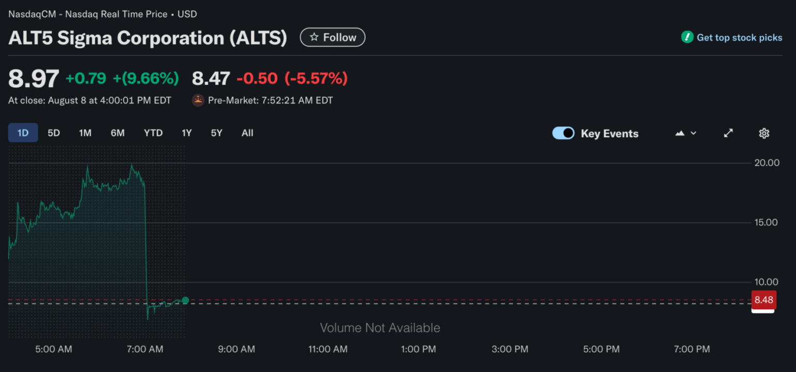Viewport: 796px width, 372px height.
Task: Show the All time chart
Action: tap(247, 133)
